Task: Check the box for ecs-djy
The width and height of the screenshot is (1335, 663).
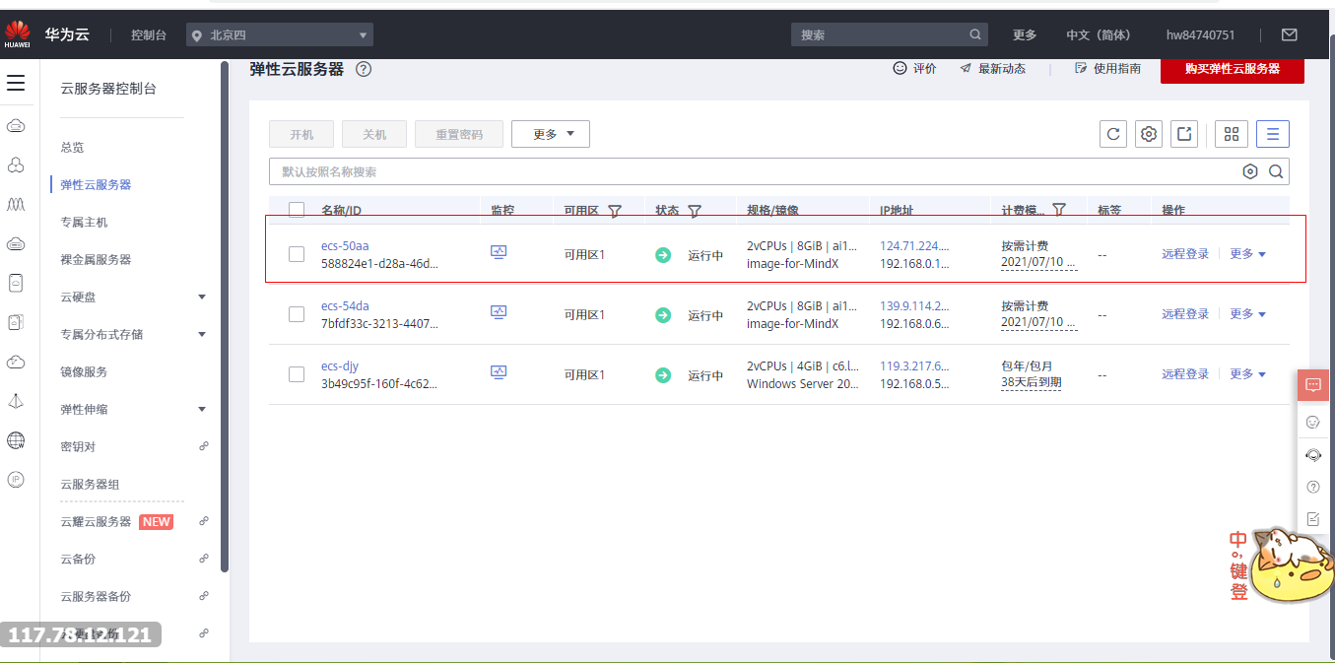Action: point(297,374)
